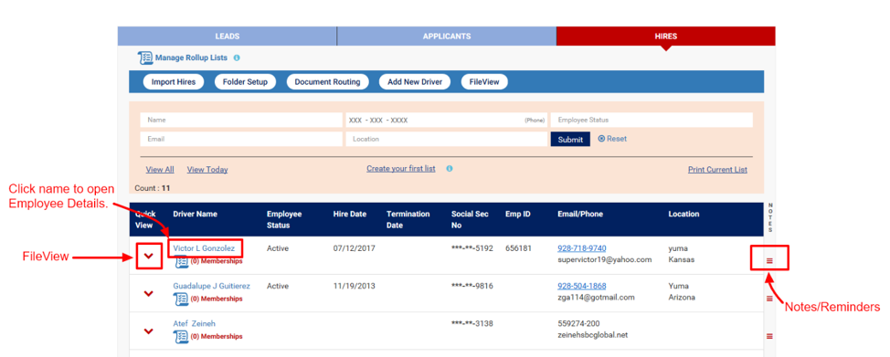The width and height of the screenshot is (890, 357).
Task: Open info tooltip next to Manage Rollup Lists
Action: point(237,58)
